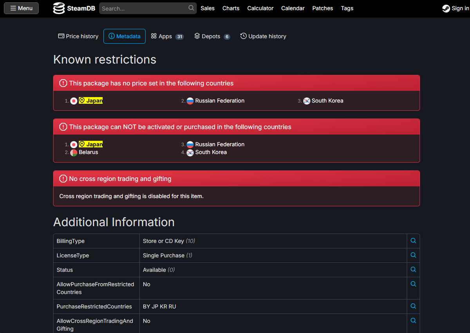Click Japan link in no price list
Image resolution: width=470 pixels, height=333 pixels.
point(91,101)
